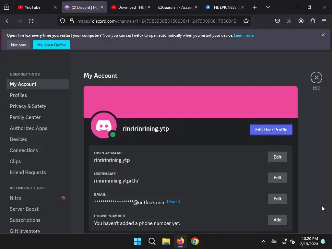The image size is (332, 249).
Task: Open taskbar clock showing 10:20 PM
Action: (x=309, y=241)
